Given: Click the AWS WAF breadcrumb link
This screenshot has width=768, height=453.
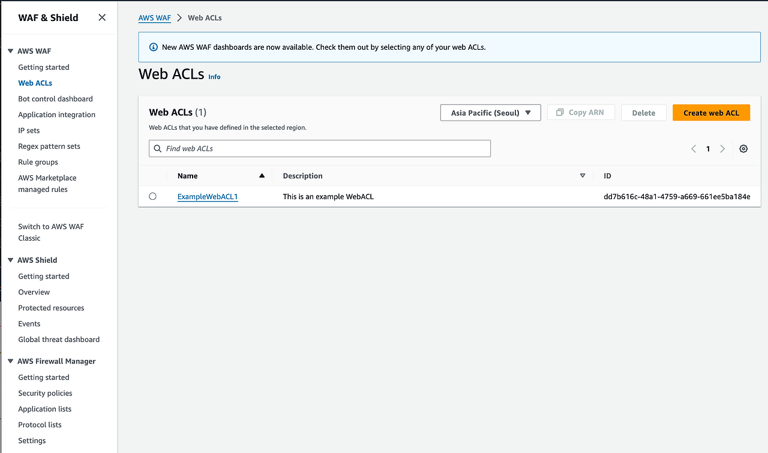Looking at the screenshot, I should (x=155, y=18).
